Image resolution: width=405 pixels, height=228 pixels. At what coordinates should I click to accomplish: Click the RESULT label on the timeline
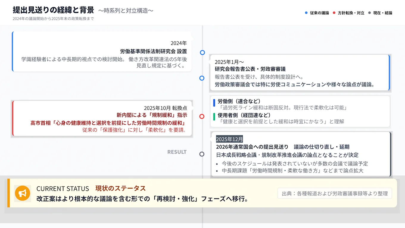(x=177, y=152)
